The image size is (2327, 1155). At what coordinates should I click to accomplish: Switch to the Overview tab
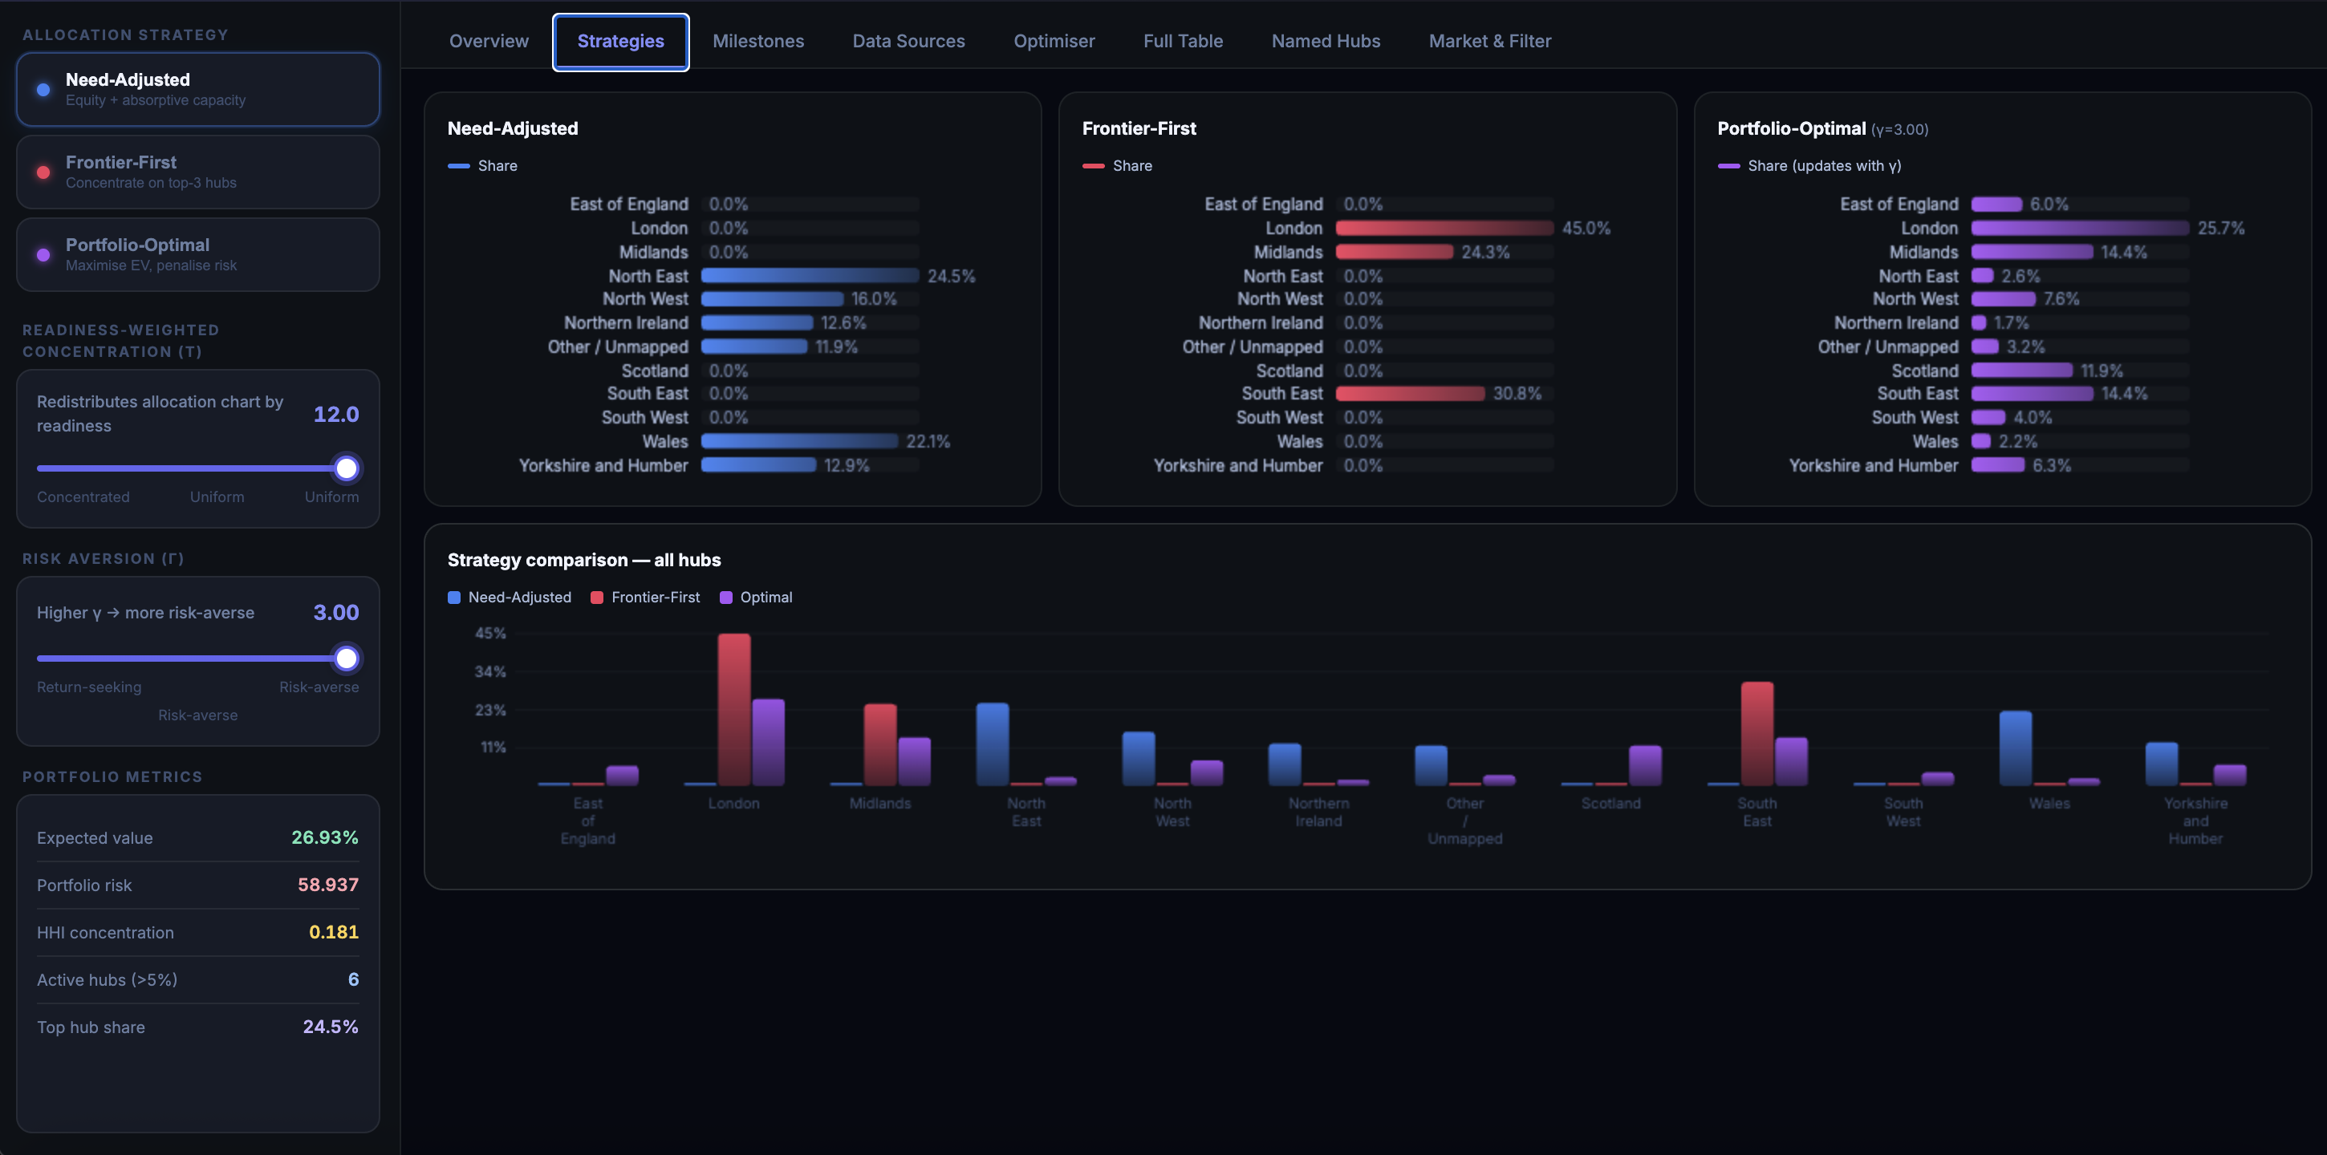489,42
